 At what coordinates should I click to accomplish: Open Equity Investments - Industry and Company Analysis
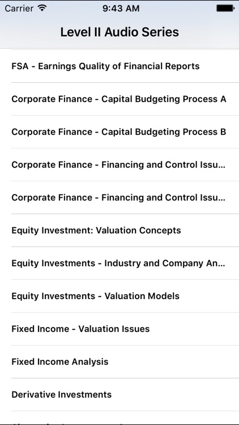[x=119, y=263]
